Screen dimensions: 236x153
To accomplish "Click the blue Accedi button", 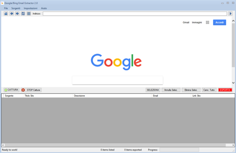I will click(x=219, y=22).
